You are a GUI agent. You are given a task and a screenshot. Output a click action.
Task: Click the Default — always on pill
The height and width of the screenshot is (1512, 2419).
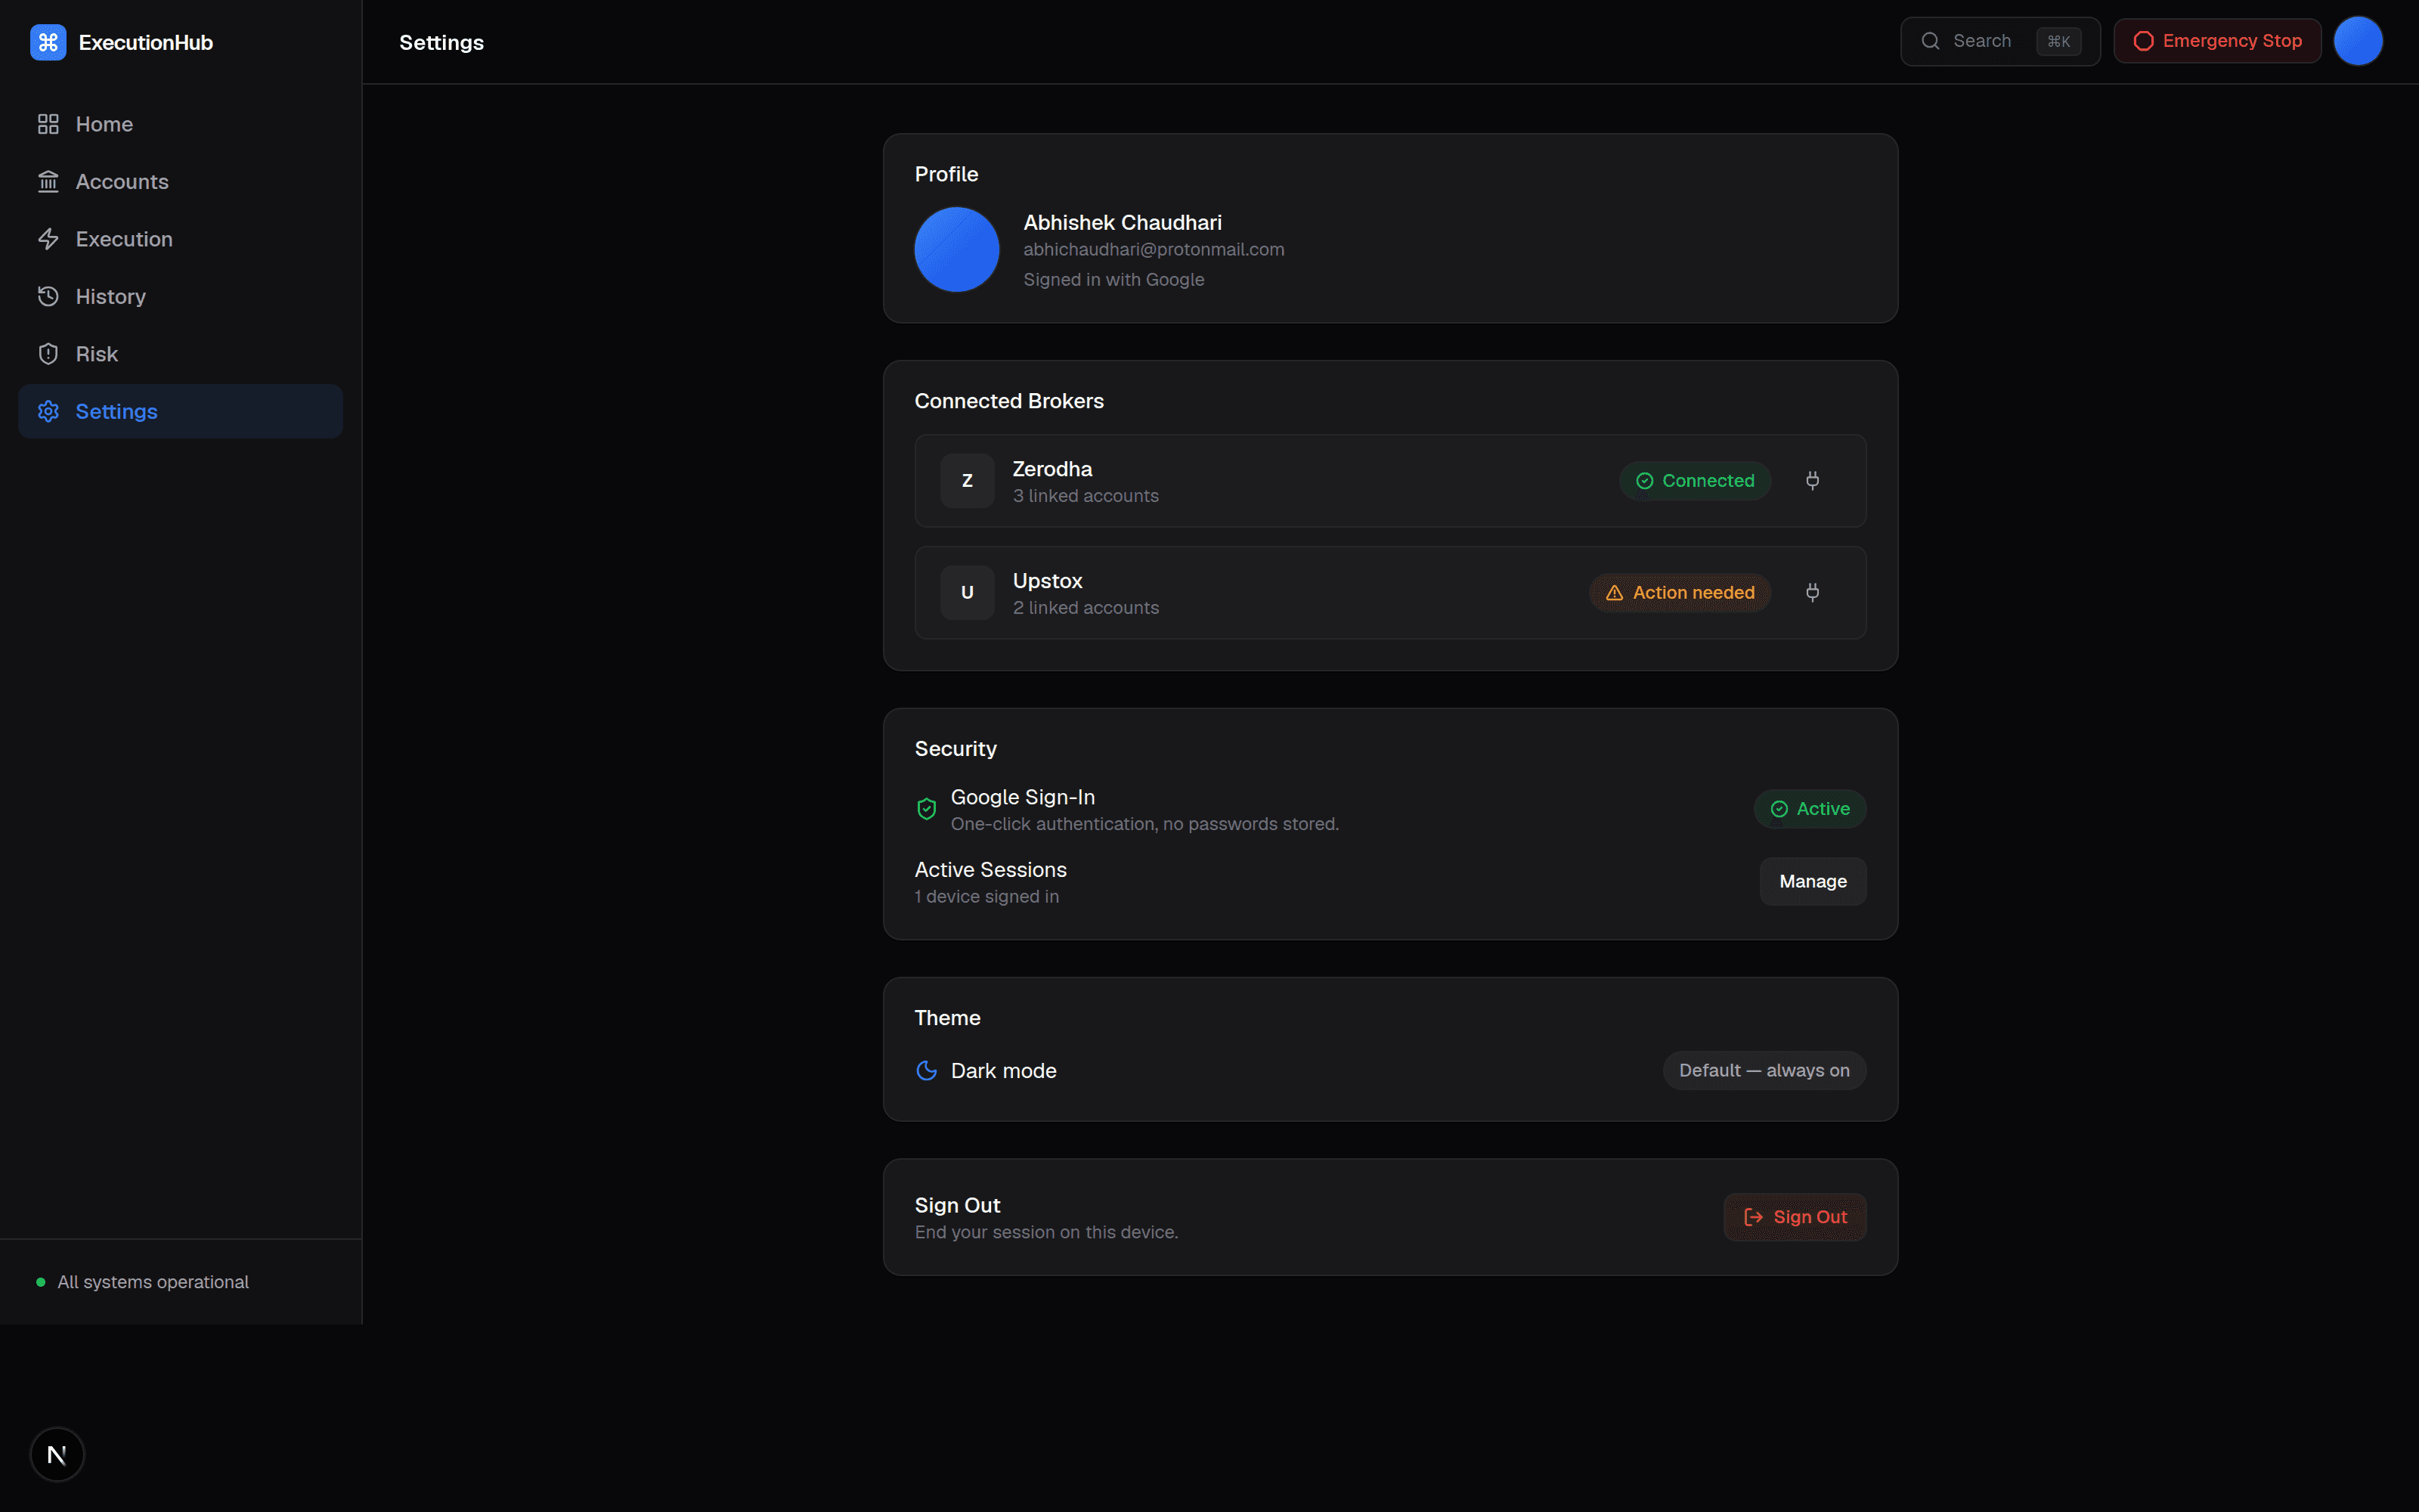pyautogui.click(x=1764, y=1070)
